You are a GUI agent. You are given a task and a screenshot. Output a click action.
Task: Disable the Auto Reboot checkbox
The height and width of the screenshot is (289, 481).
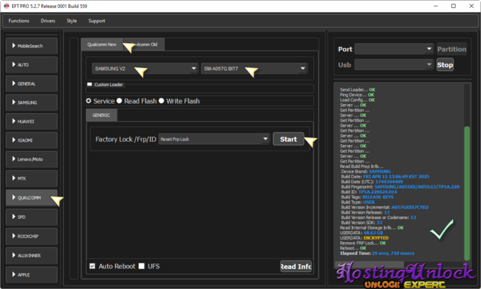pyautogui.click(x=92, y=266)
